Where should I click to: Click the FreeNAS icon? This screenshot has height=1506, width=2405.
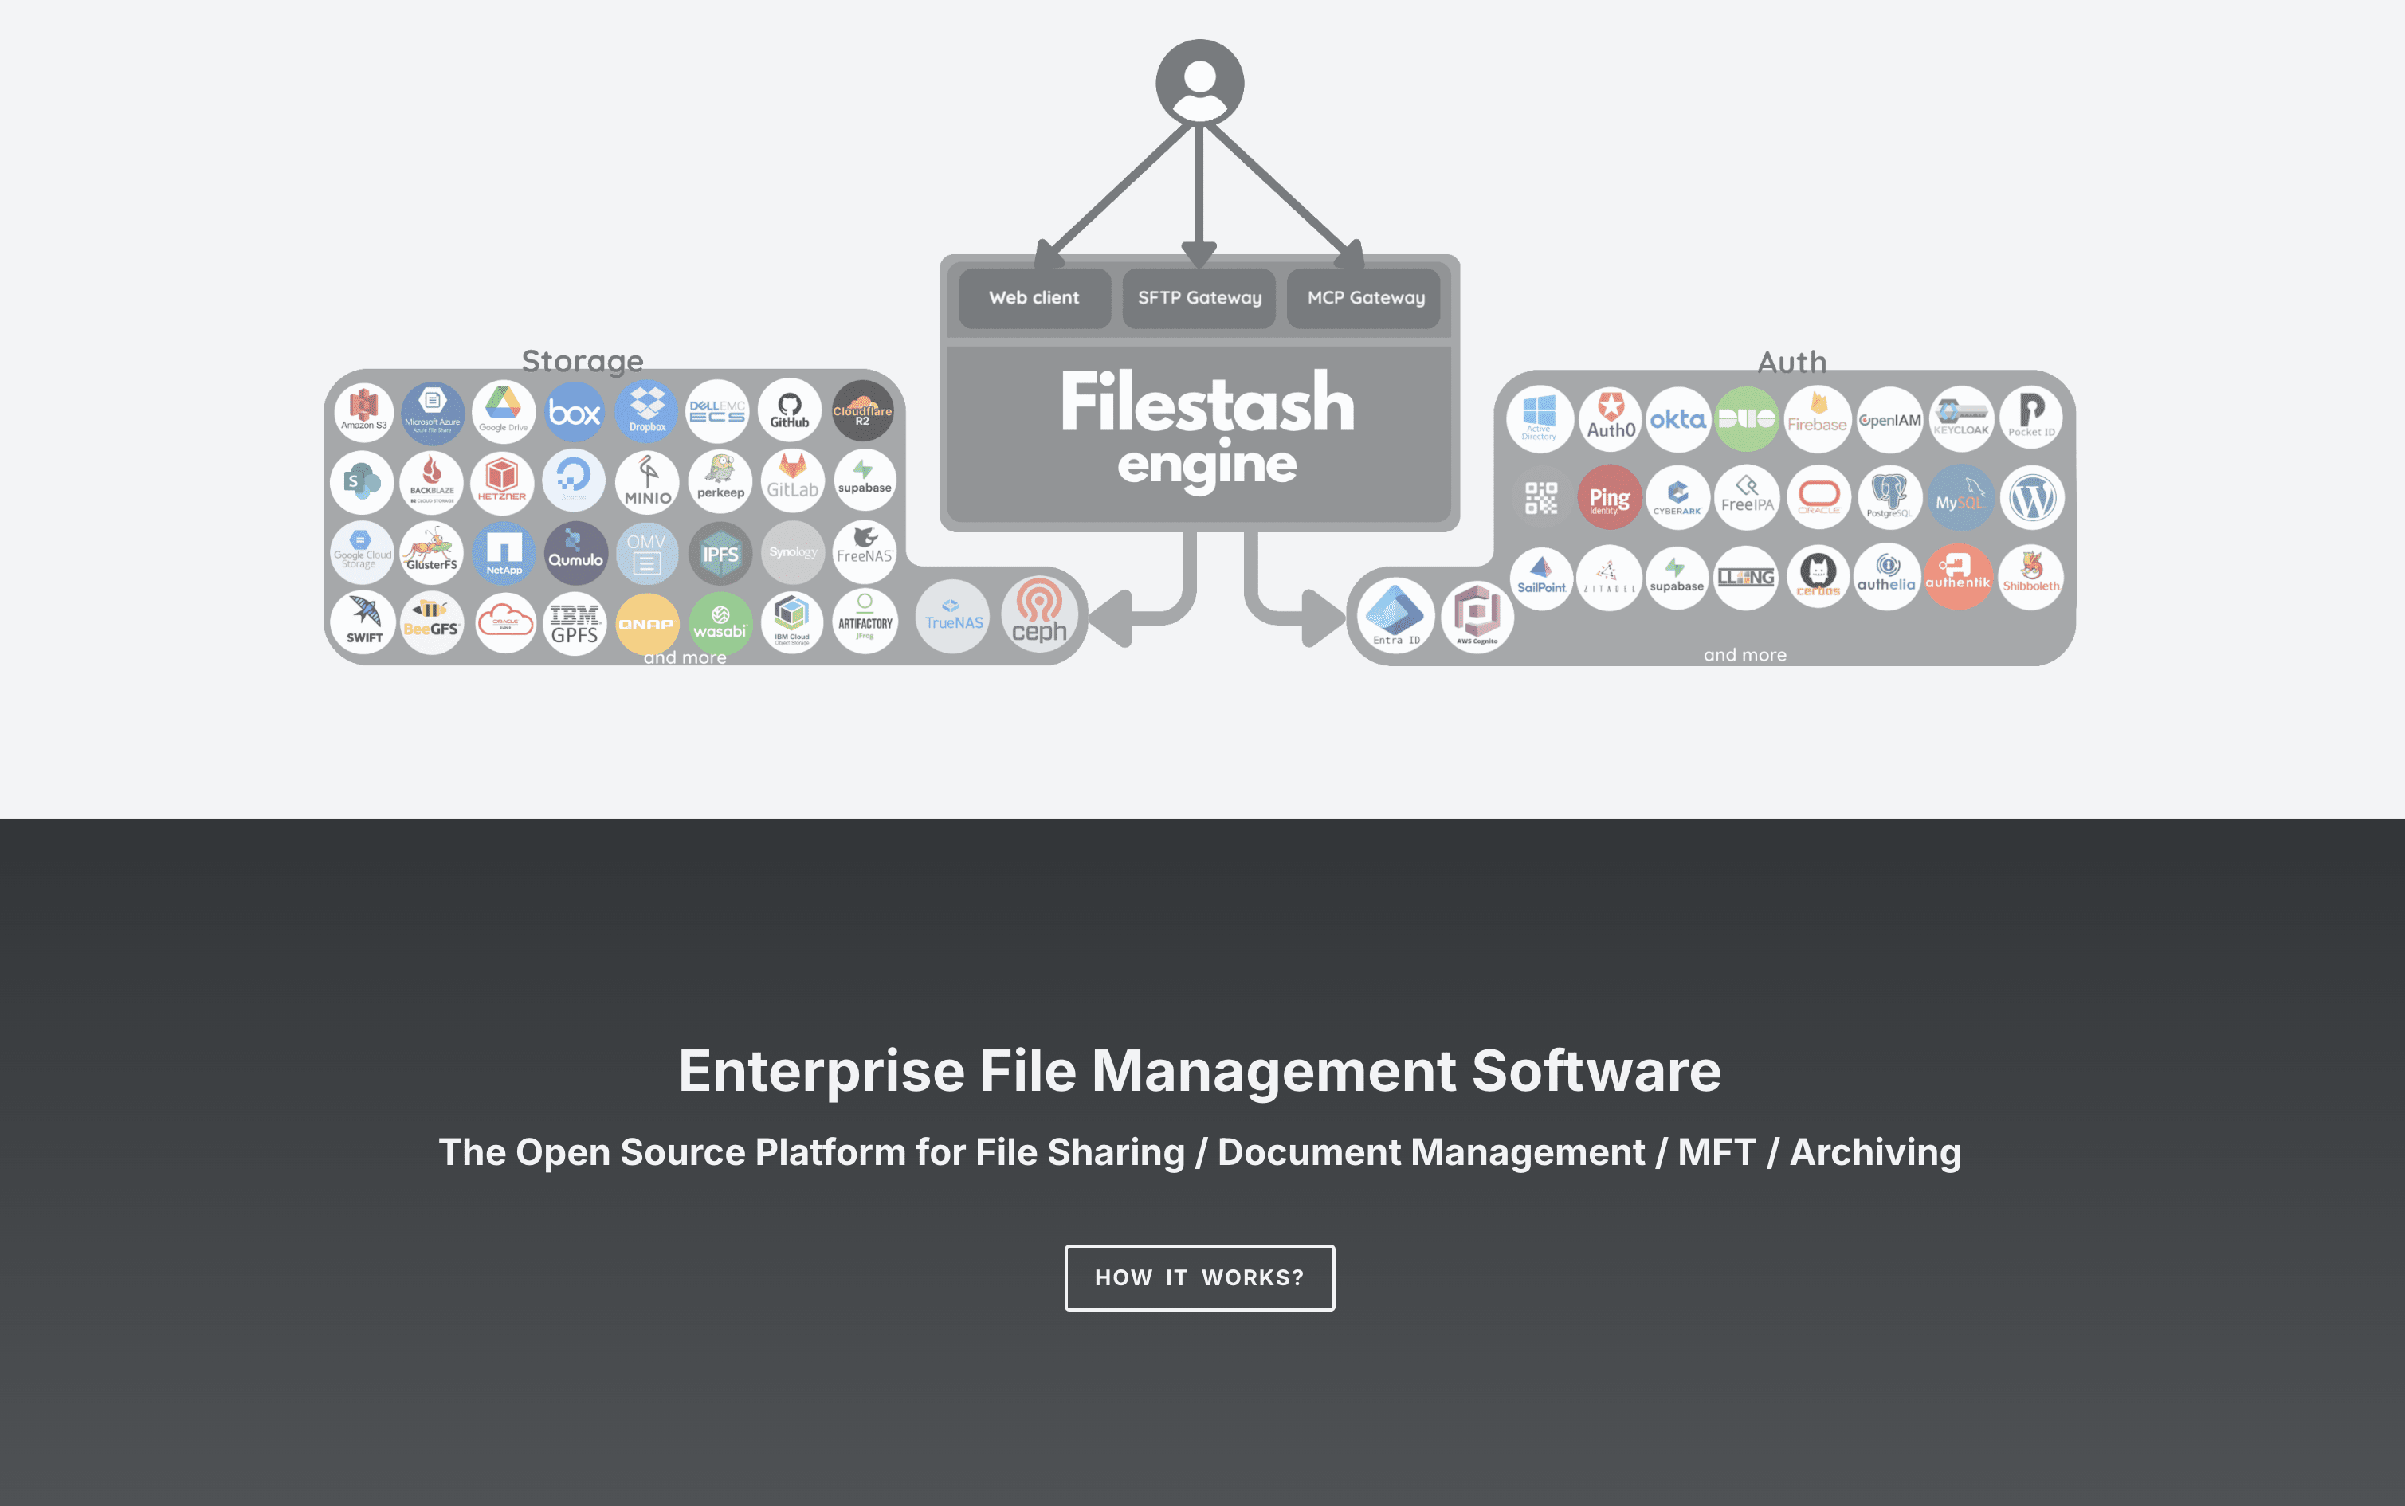865,553
